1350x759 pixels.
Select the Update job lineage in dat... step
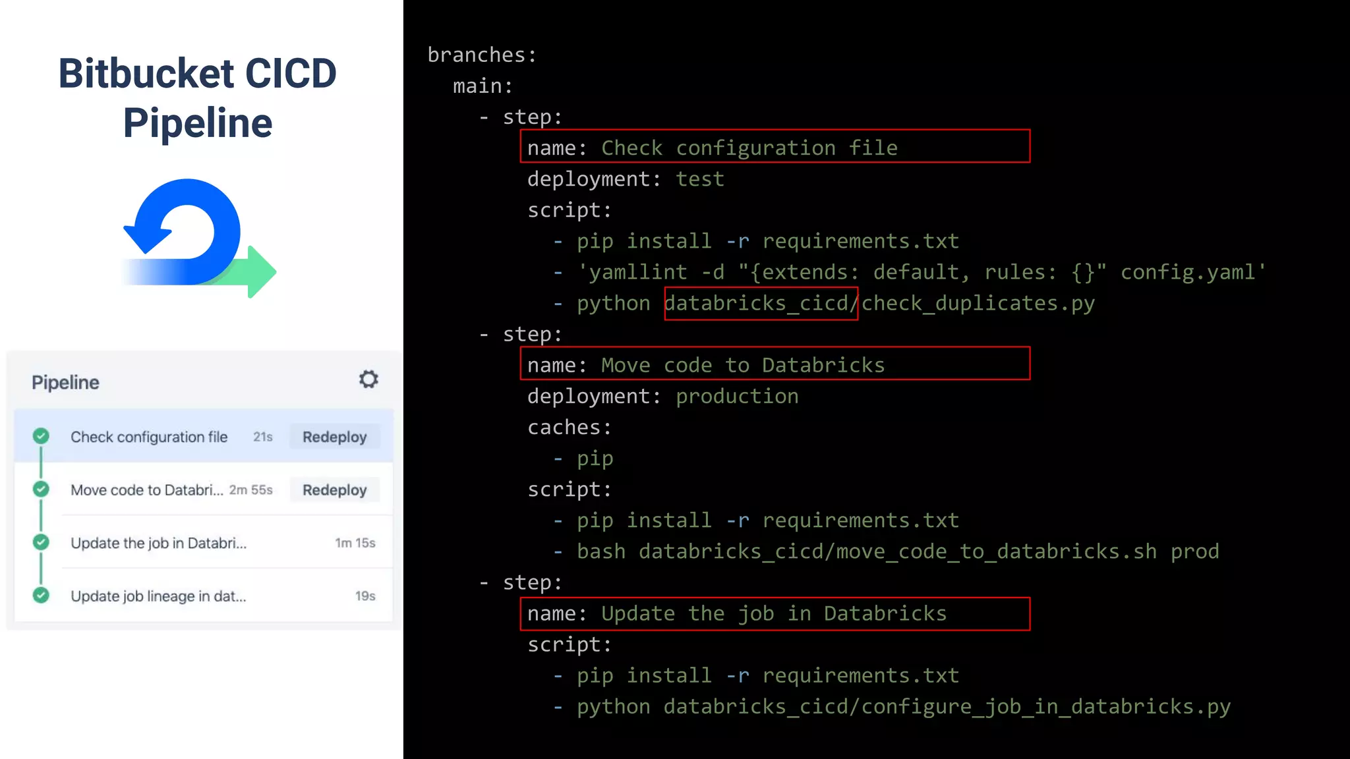[204, 596]
